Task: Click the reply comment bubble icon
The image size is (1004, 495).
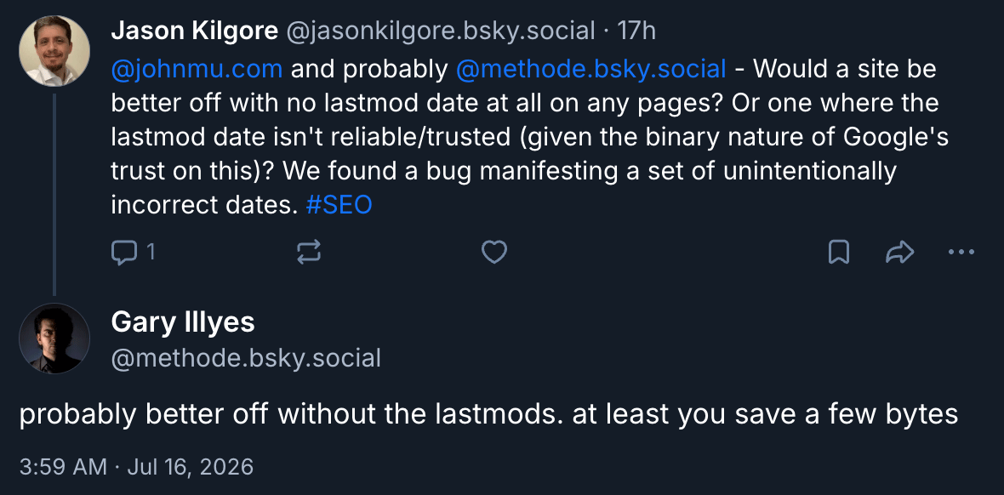Action: [123, 253]
